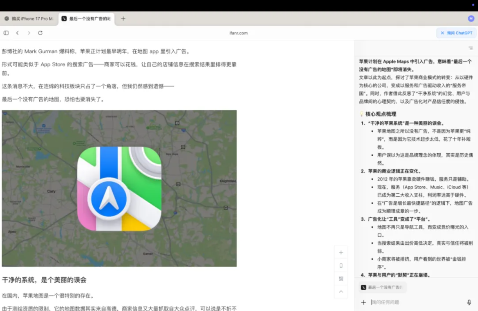Select the mobile phone view icon
The height and width of the screenshot is (311, 478).
[341, 265]
